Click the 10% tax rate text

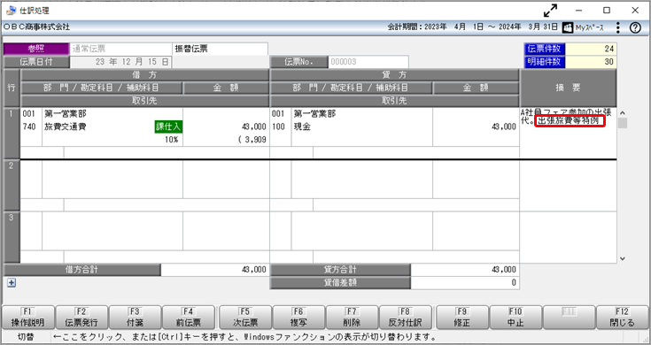(x=171, y=140)
